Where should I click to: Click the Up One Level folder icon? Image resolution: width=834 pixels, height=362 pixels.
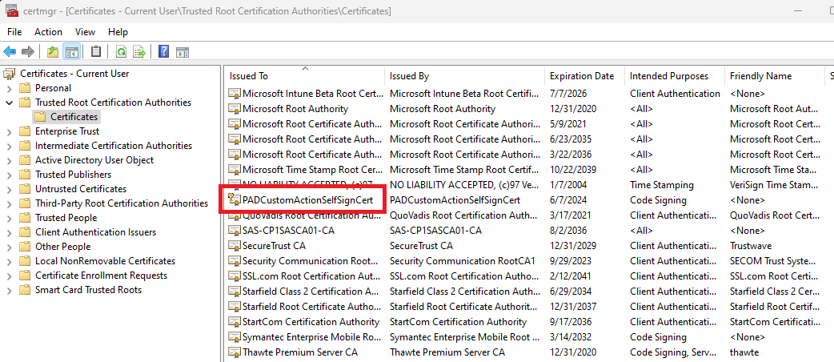53,51
